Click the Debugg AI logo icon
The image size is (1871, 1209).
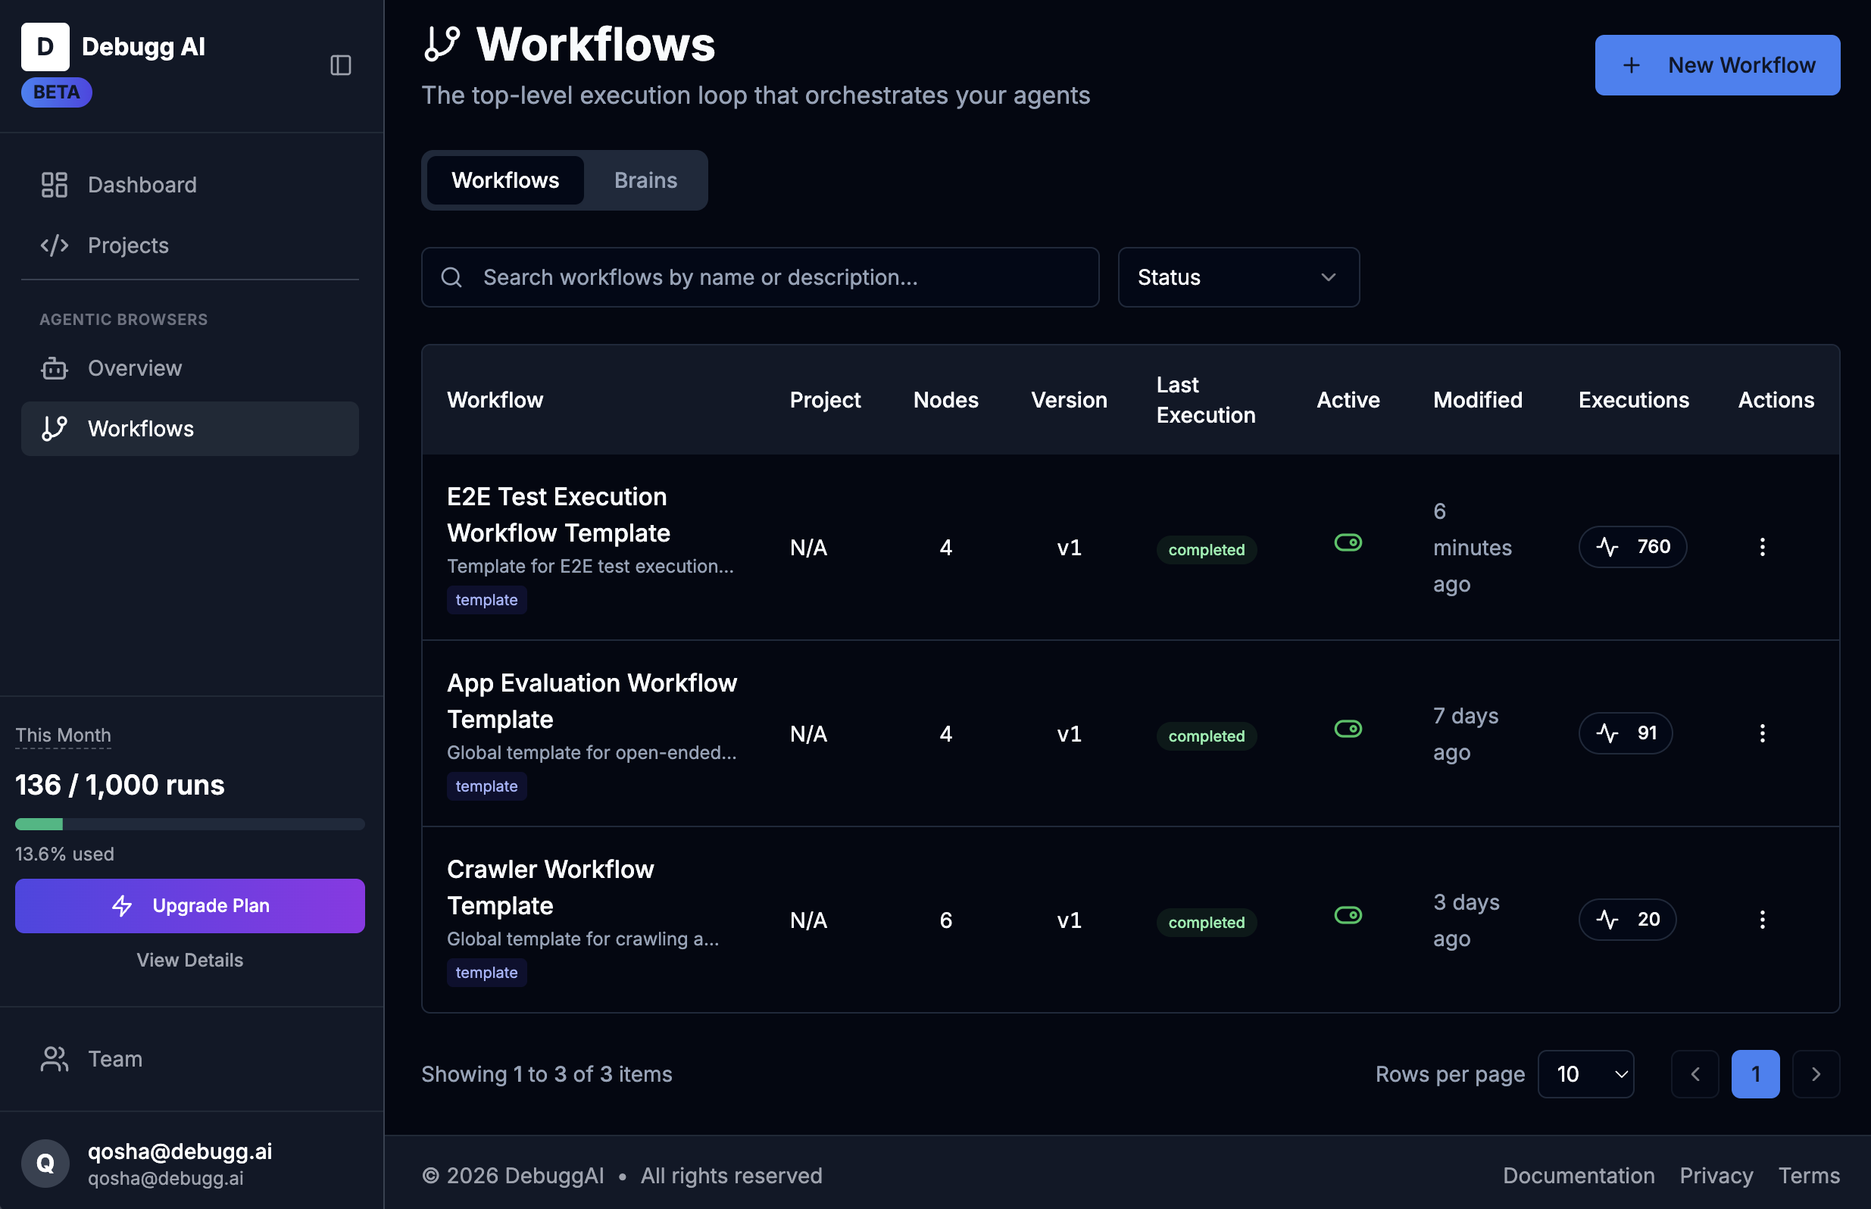45,46
